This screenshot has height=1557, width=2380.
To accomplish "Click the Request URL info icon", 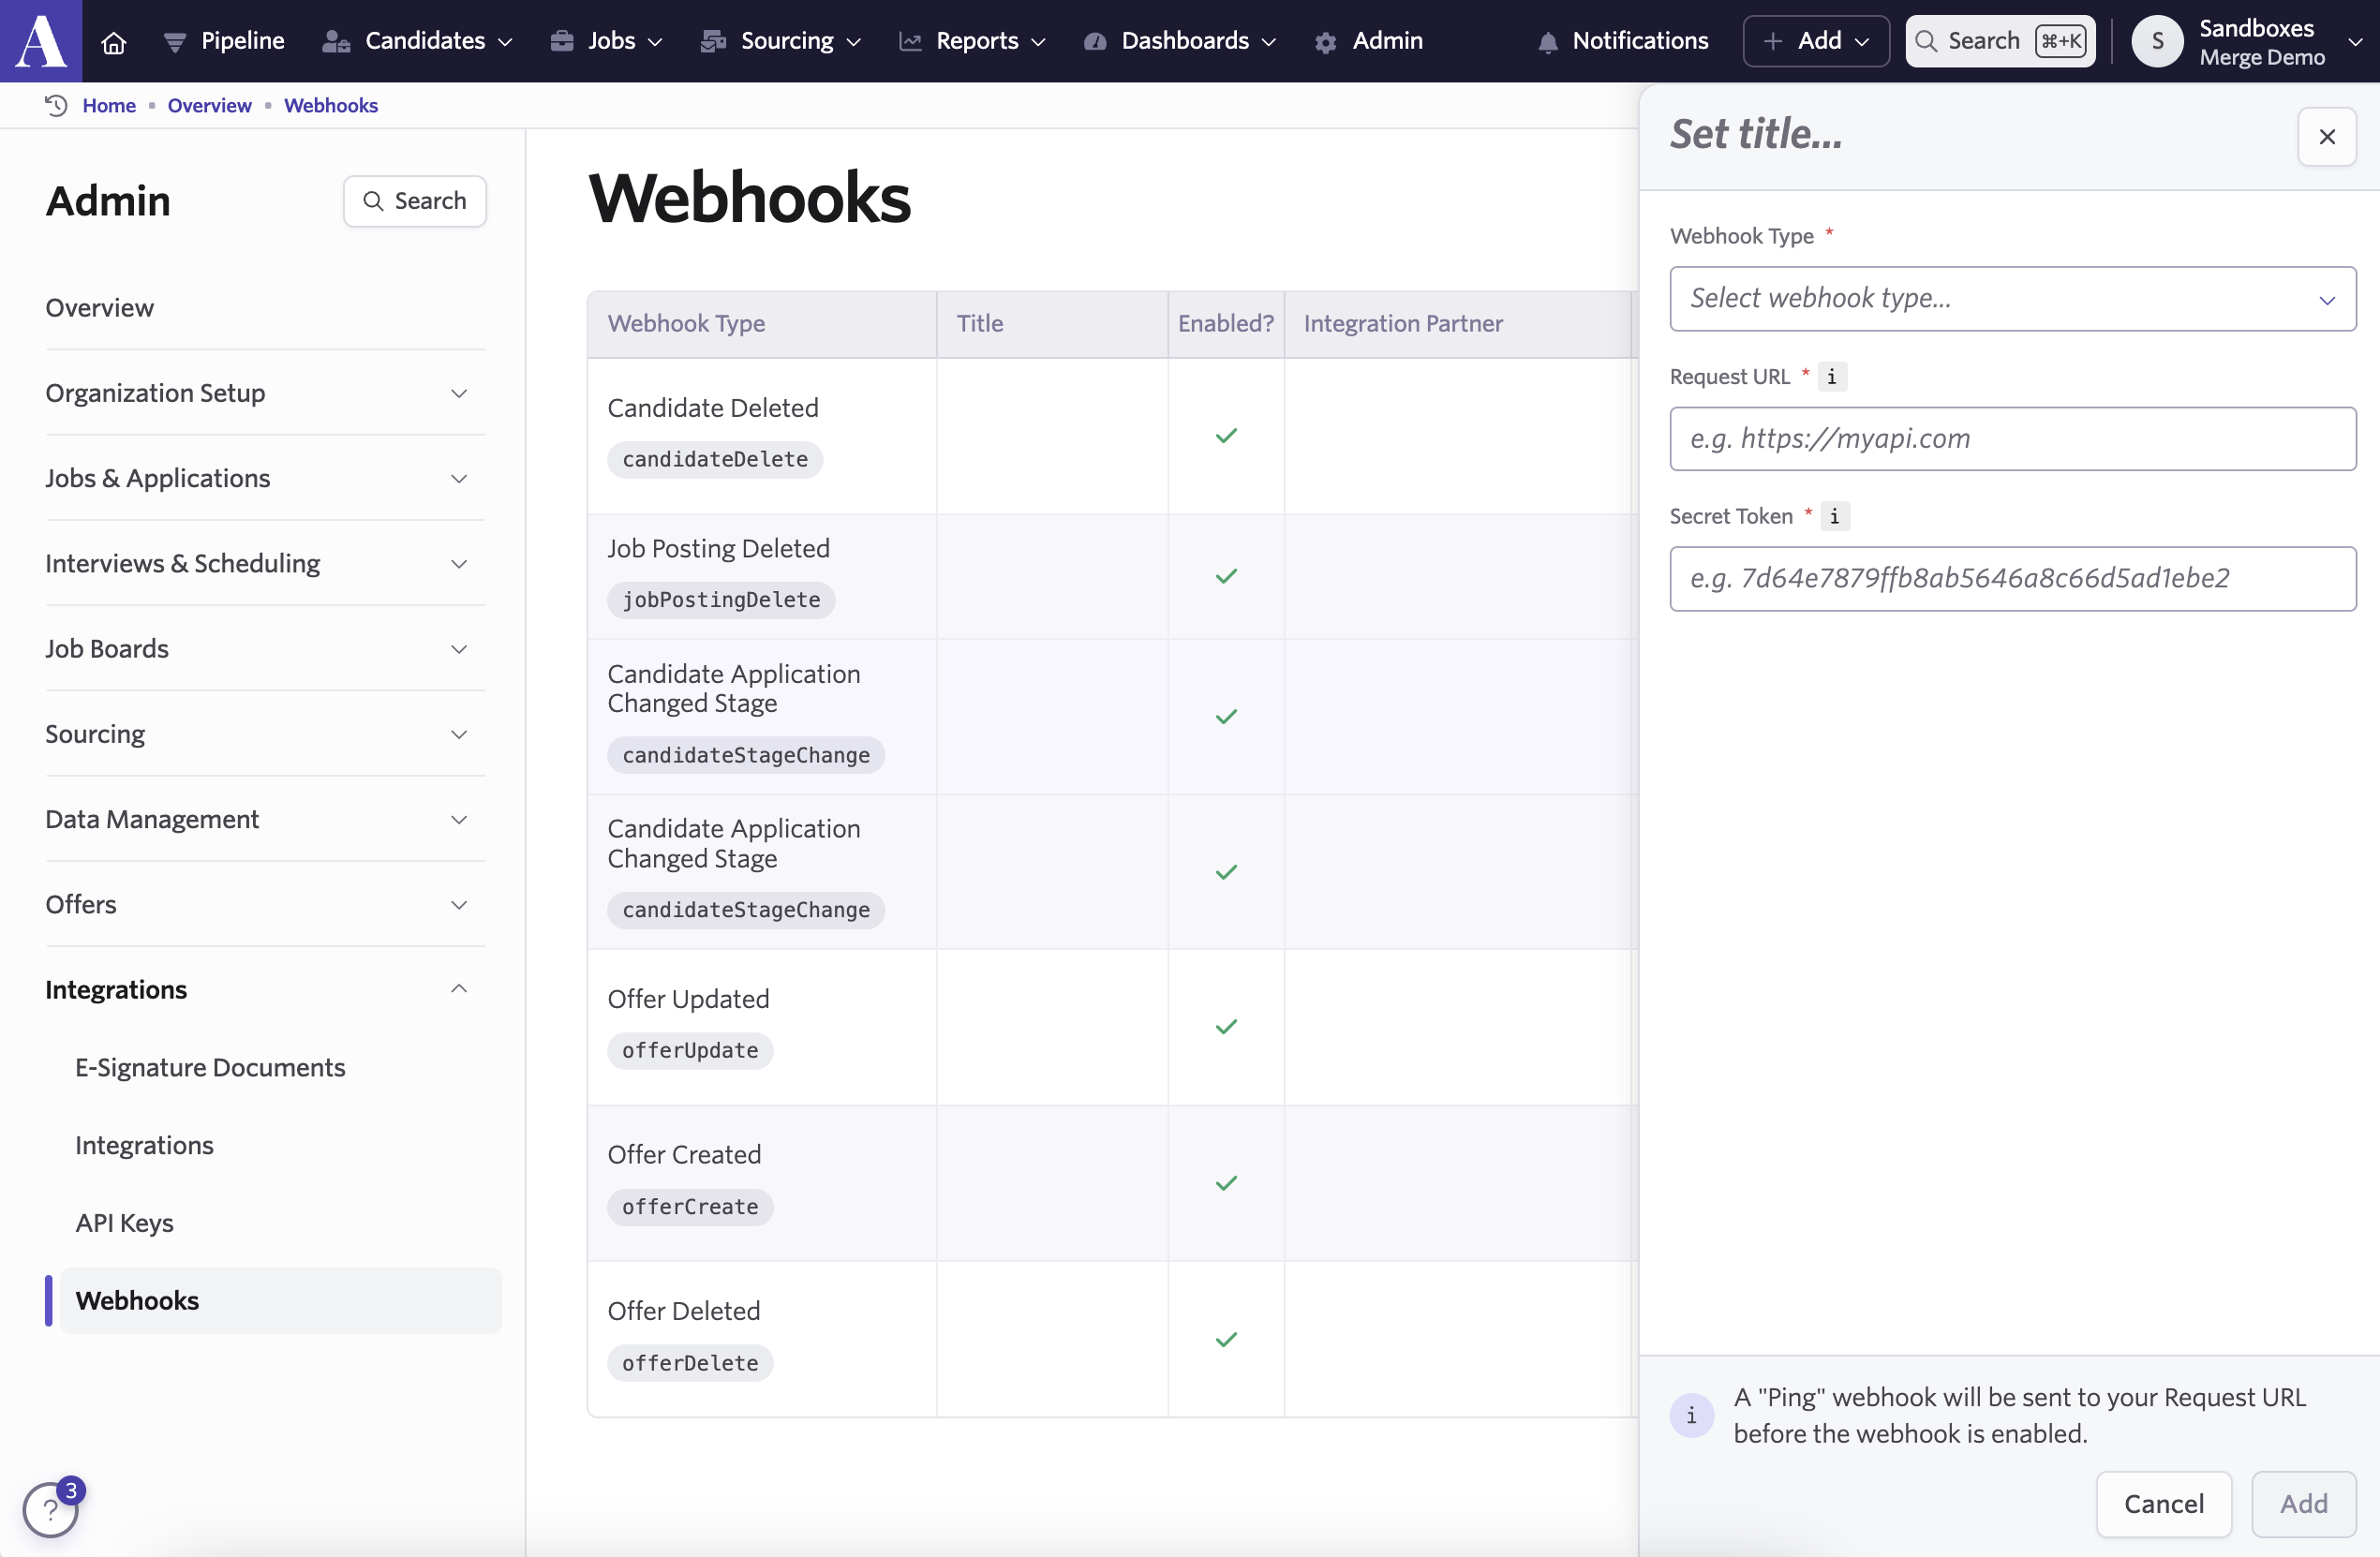I will click(1831, 376).
